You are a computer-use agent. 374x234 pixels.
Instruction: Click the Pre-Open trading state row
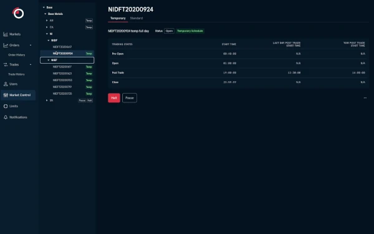point(239,54)
